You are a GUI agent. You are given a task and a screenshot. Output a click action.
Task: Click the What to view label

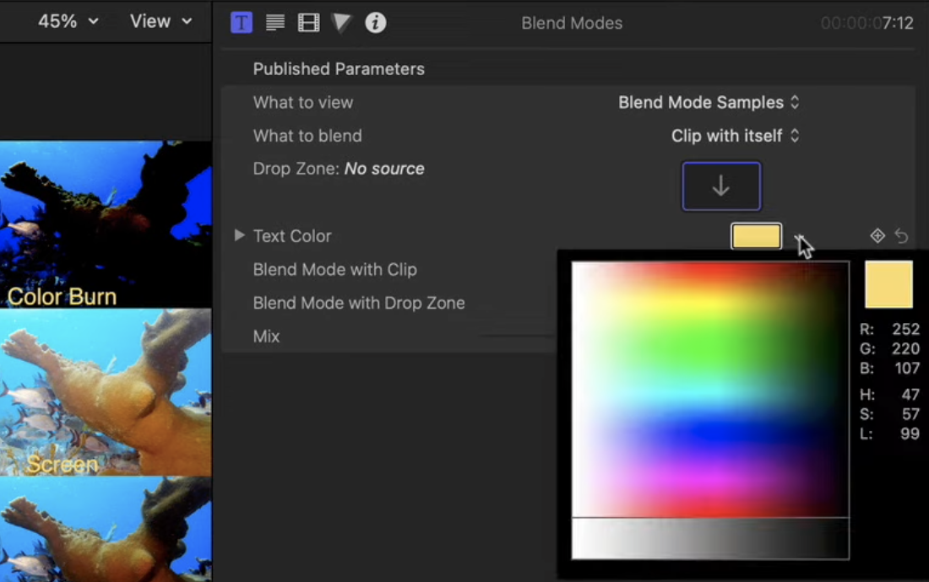coord(302,102)
